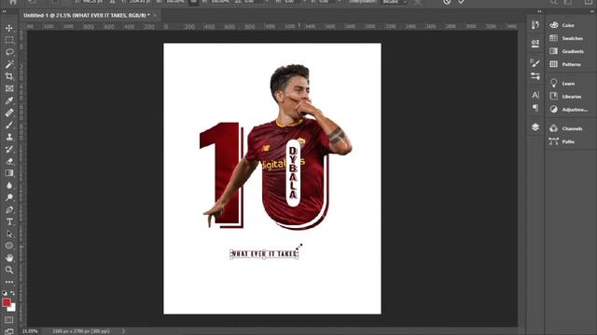Open the Adjustments panel
597x335 pixels.
tap(568, 110)
